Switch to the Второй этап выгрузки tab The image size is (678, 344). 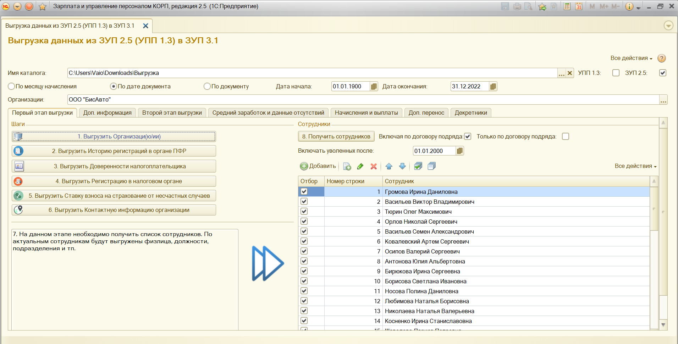click(x=172, y=113)
